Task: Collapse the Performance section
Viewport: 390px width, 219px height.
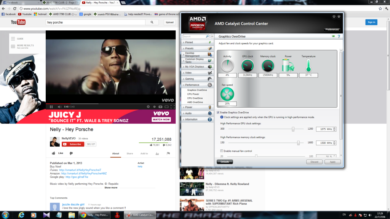Action: pos(198,85)
